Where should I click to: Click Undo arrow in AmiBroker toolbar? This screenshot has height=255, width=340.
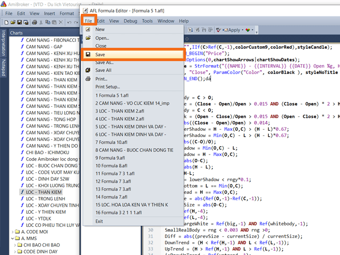[x=69, y=22]
